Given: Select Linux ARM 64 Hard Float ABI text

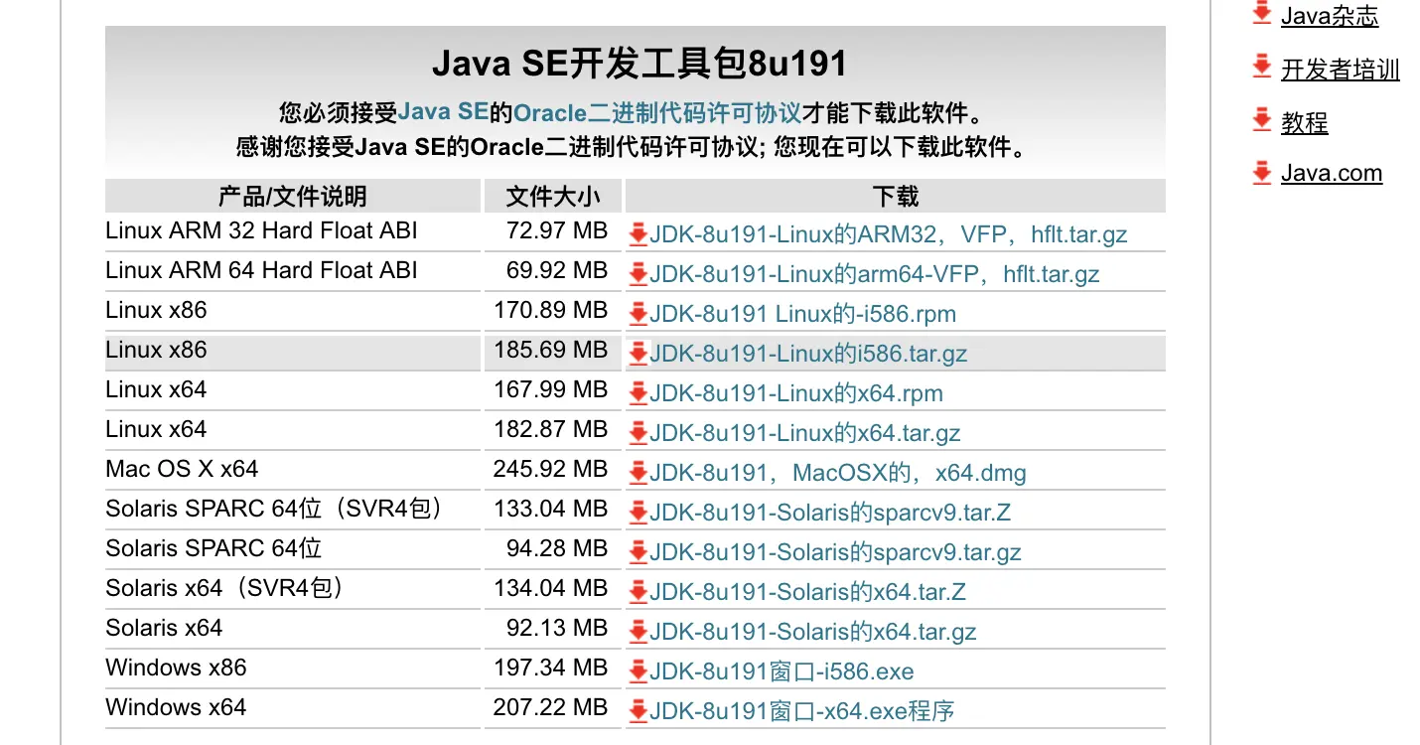Looking at the screenshot, I should (261, 271).
